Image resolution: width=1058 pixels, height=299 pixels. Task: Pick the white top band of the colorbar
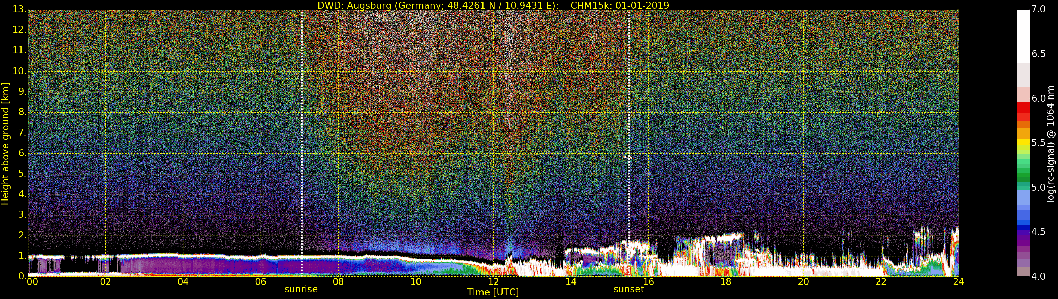pyautogui.click(x=1023, y=36)
